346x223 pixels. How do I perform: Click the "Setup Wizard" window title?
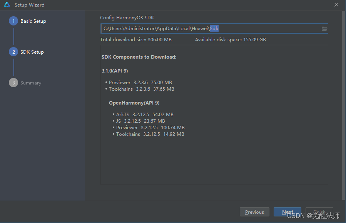(x=30, y=5)
